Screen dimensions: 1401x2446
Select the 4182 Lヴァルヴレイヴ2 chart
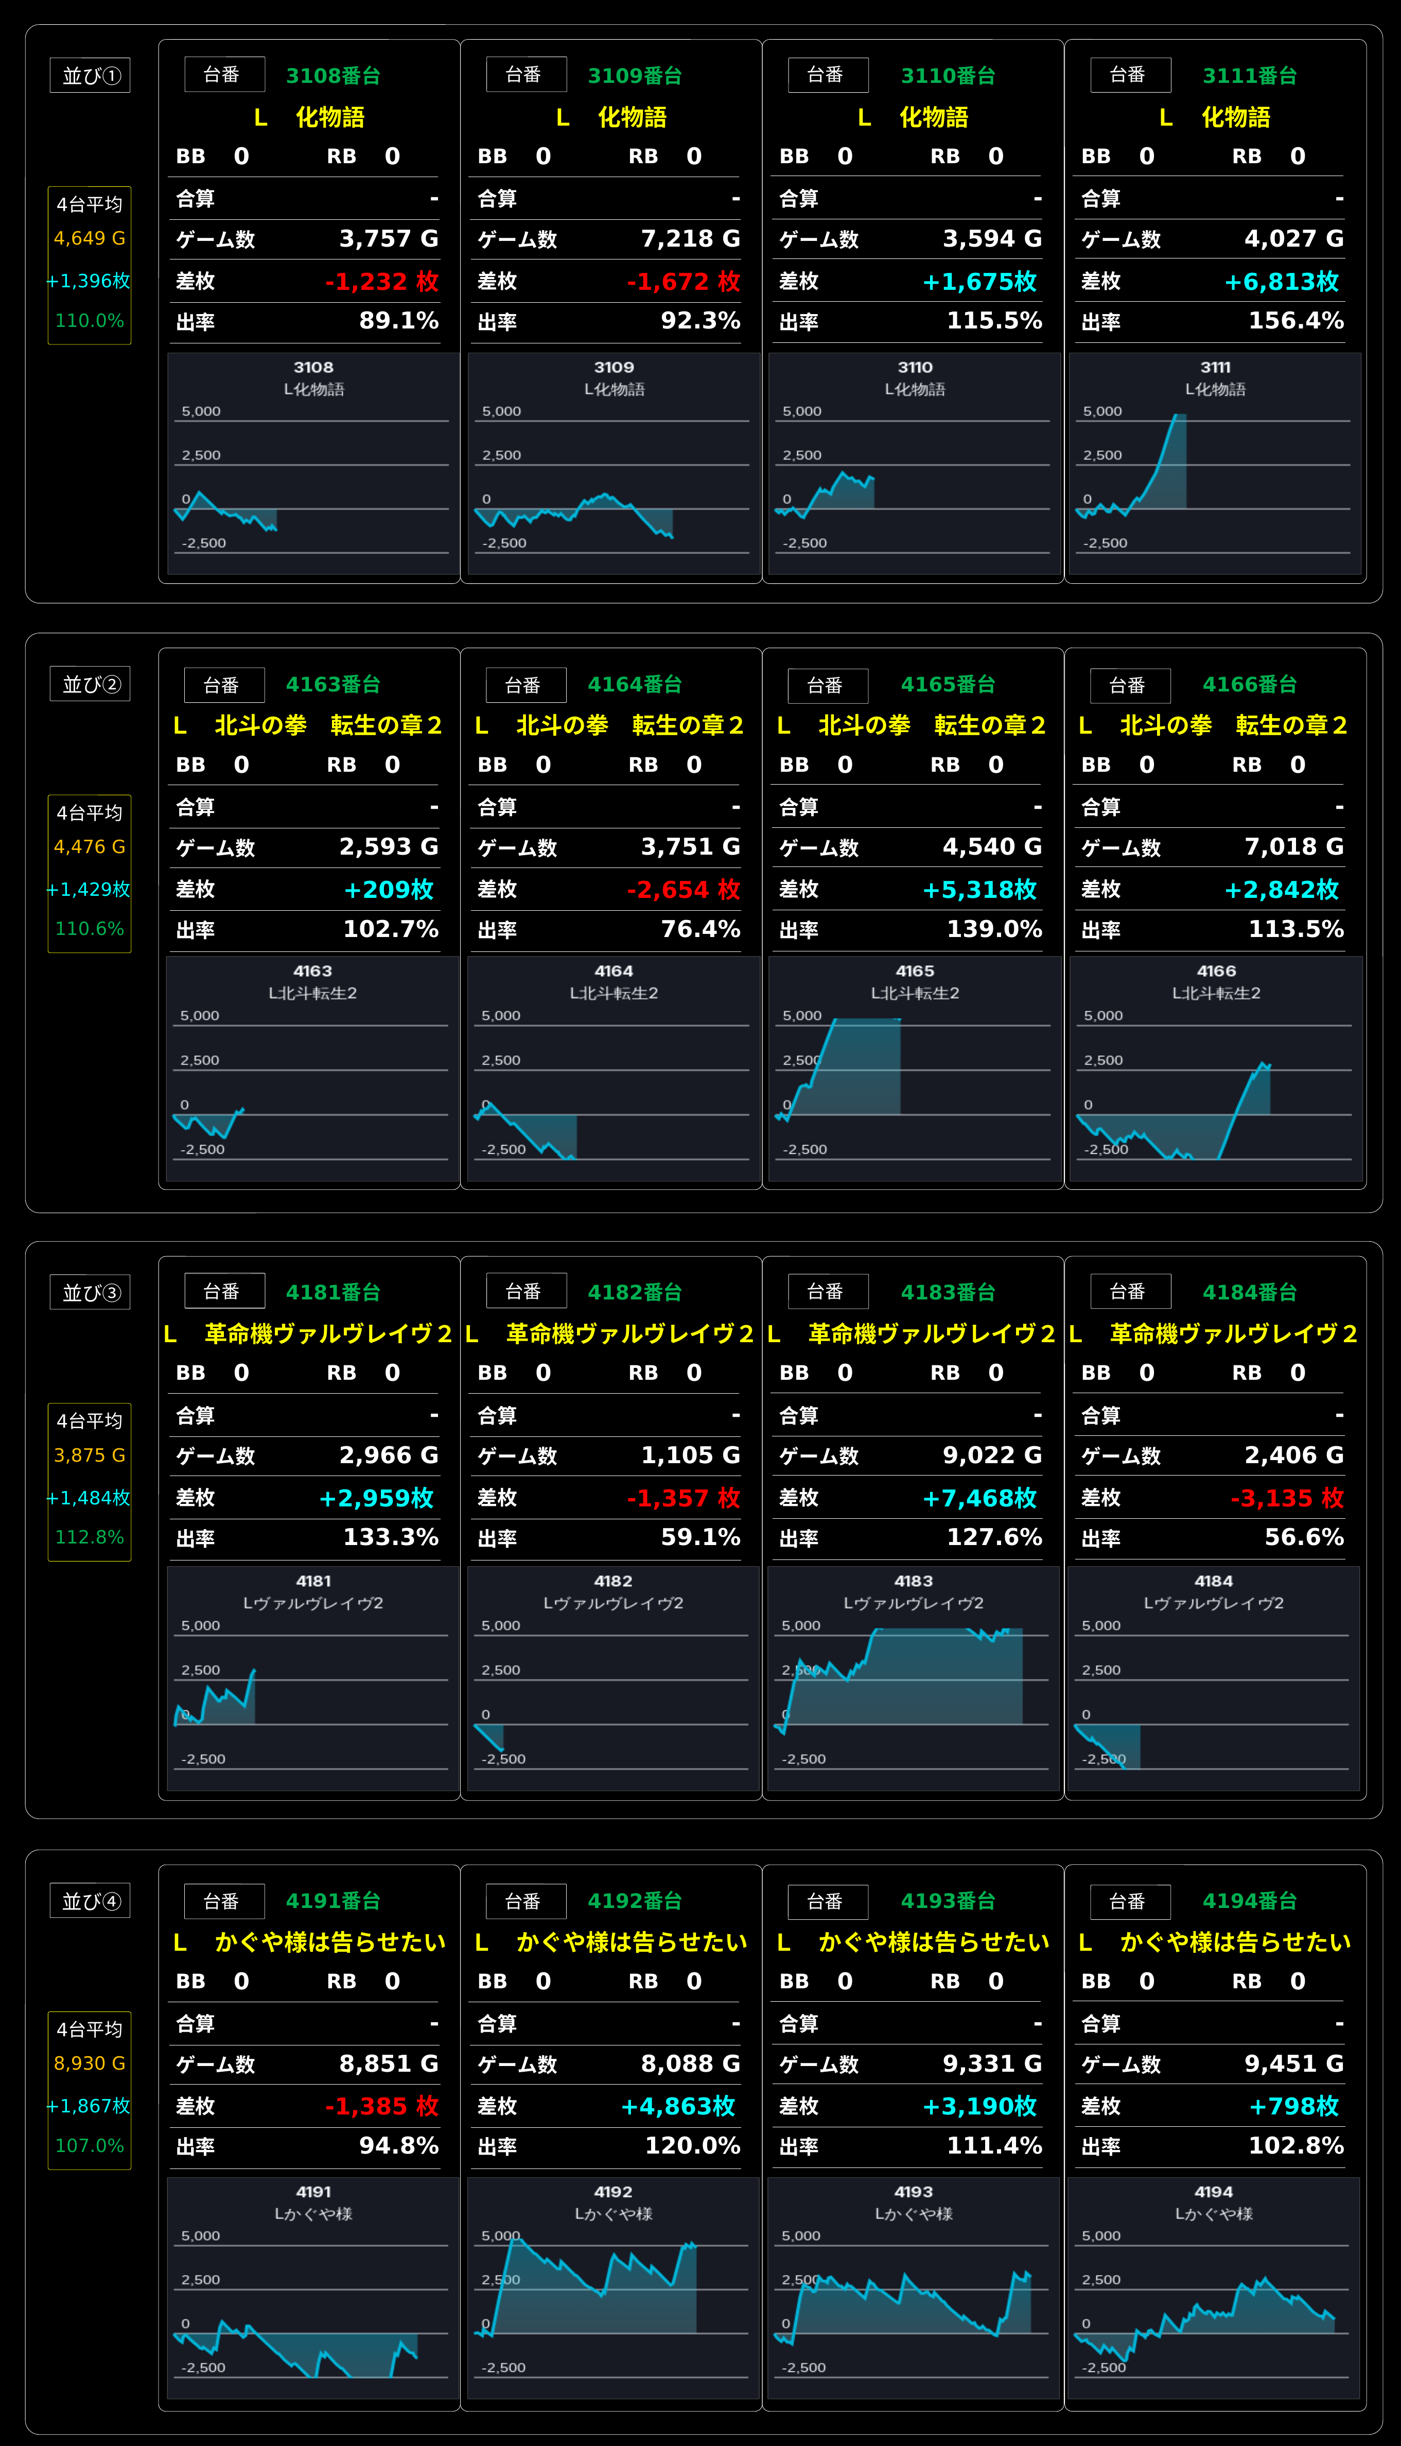coord(614,1678)
